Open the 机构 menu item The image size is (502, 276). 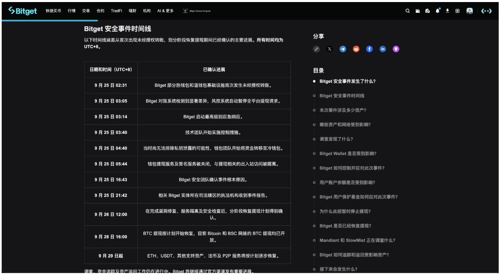(x=147, y=11)
